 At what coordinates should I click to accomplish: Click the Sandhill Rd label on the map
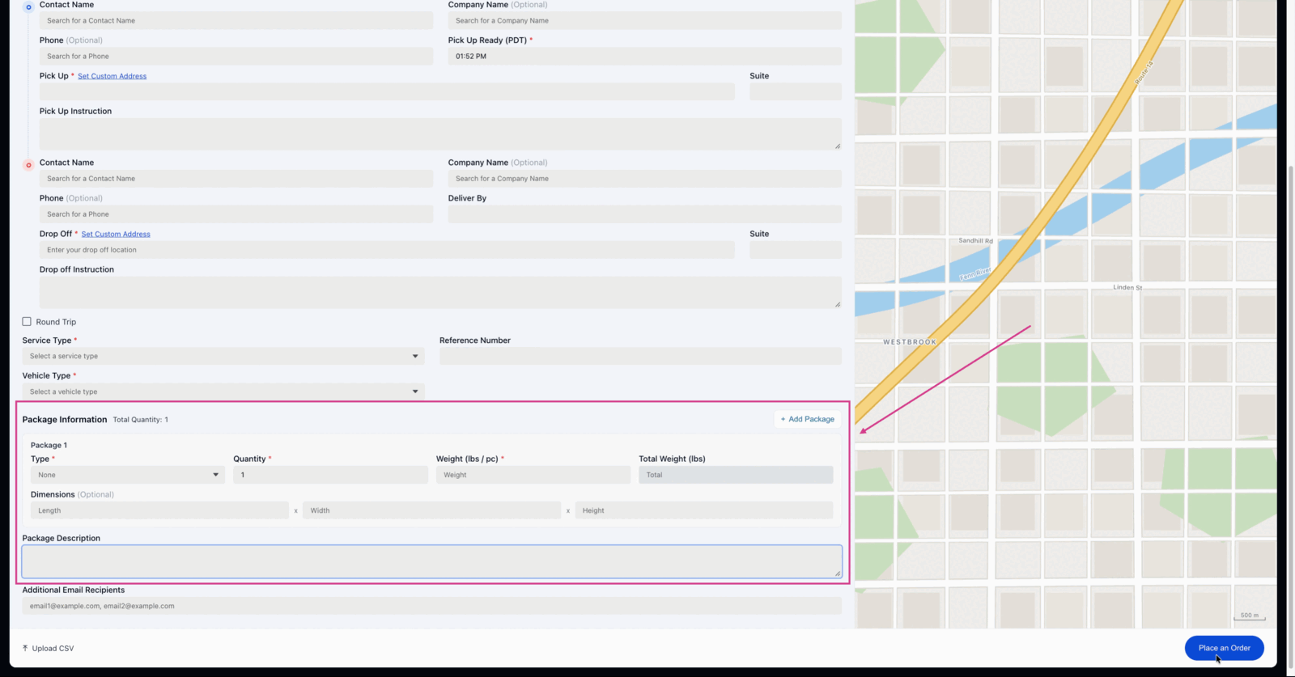click(975, 241)
